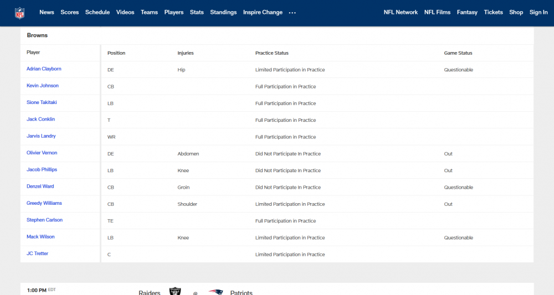Navigate to Videos
Image resolution: width=554 pixels, height=295 pixels.
(125, 12)
